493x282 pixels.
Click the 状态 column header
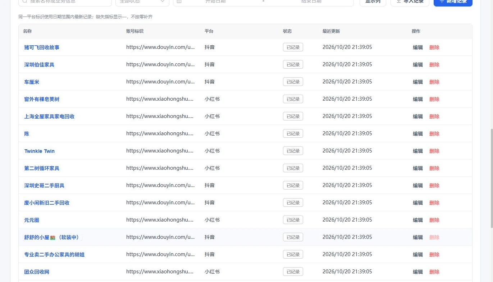click(x=287, y=31)
